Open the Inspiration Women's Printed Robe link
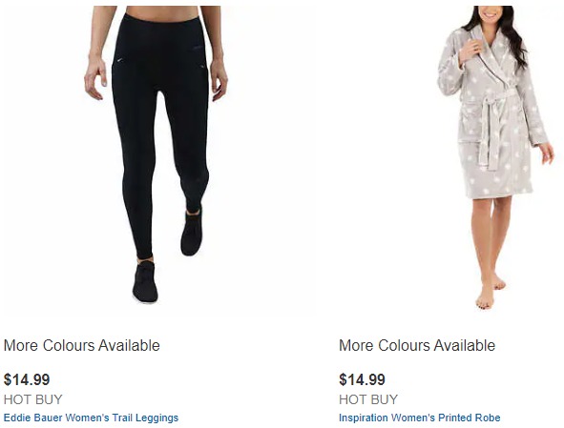Screen dimensions: 564x428 click(x=419, y=418)
